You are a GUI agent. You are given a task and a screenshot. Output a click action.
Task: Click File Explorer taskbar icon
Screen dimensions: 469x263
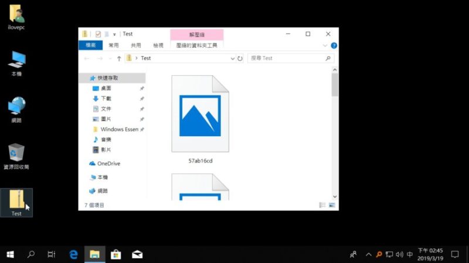95,254
